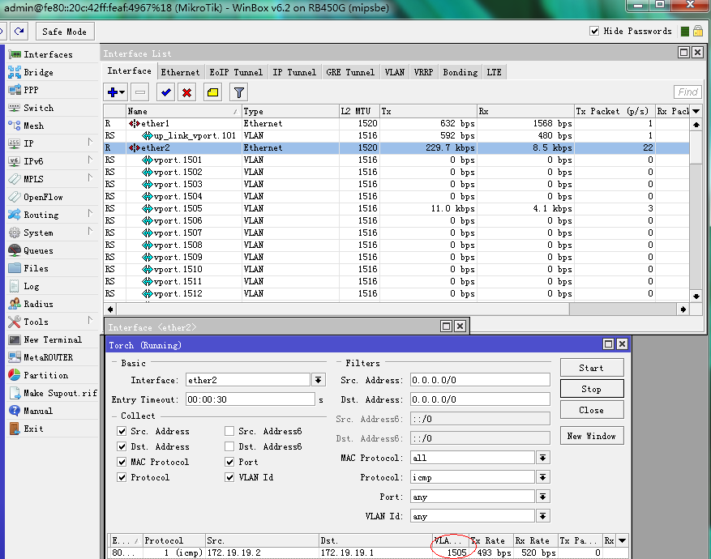Enable the Src. Address6 checkbox
This screenshot has height=559, width=711.
pos(229,431)
